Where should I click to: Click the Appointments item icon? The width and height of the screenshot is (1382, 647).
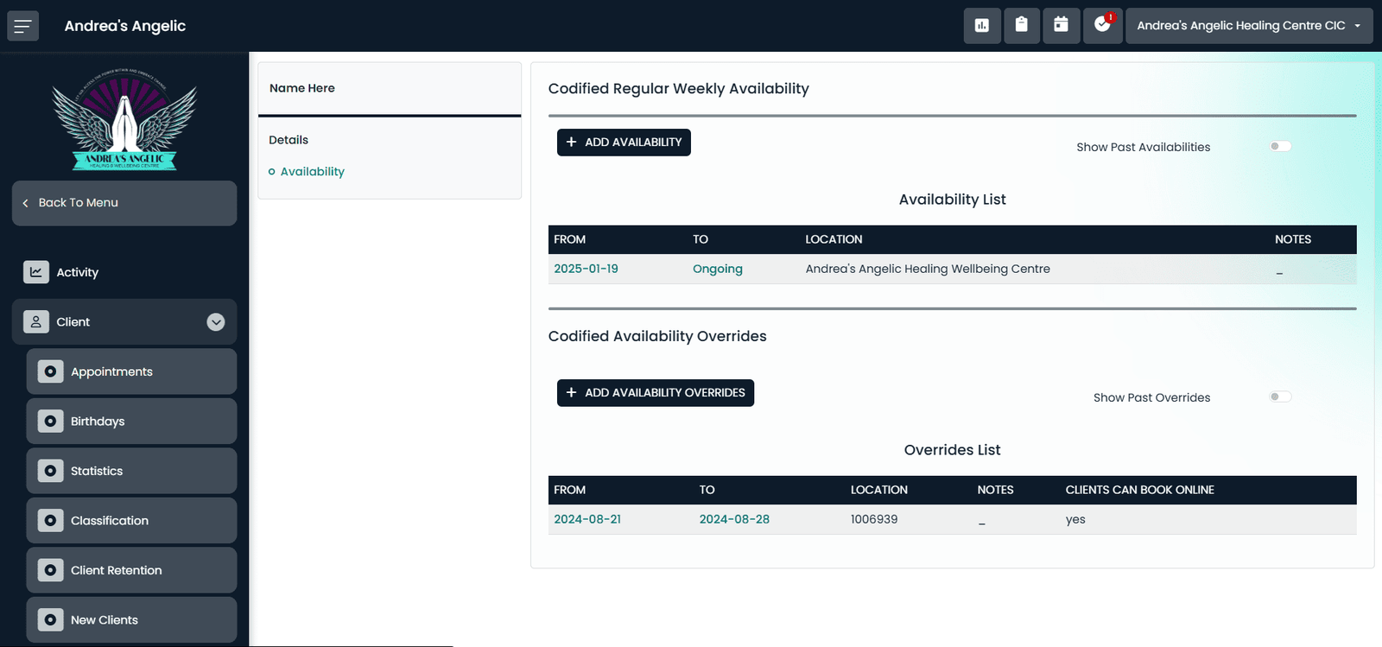tap(50, 371)
